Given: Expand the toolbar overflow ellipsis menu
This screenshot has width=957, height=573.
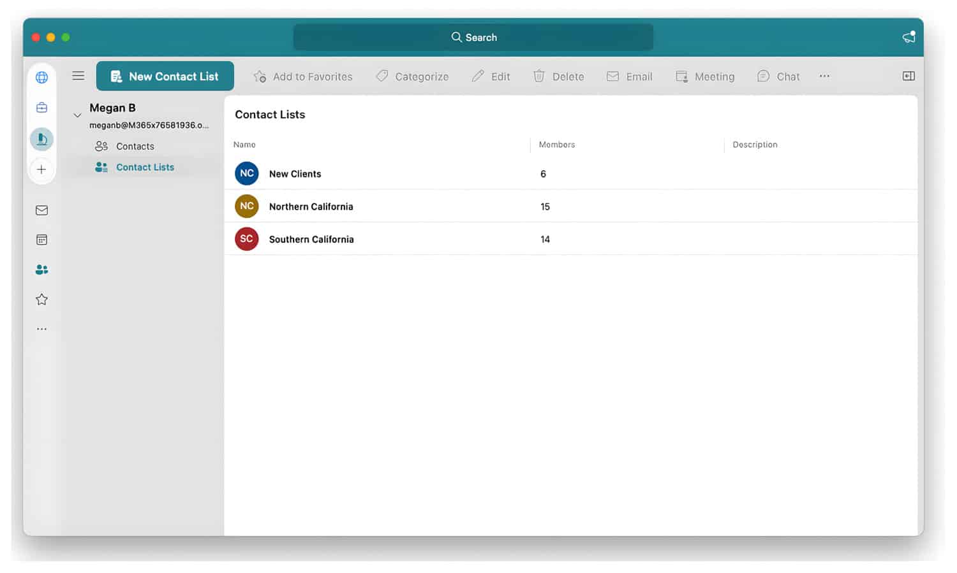Looking at the screenshot, I should [x=824, y=76].
